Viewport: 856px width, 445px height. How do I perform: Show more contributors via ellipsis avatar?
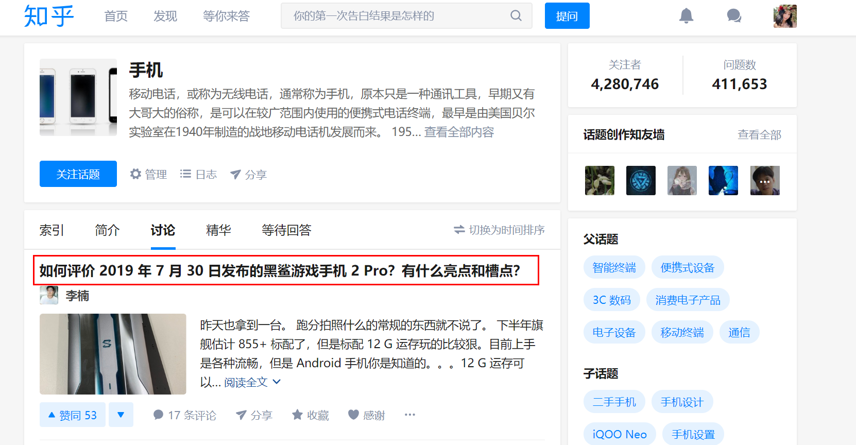765,180
